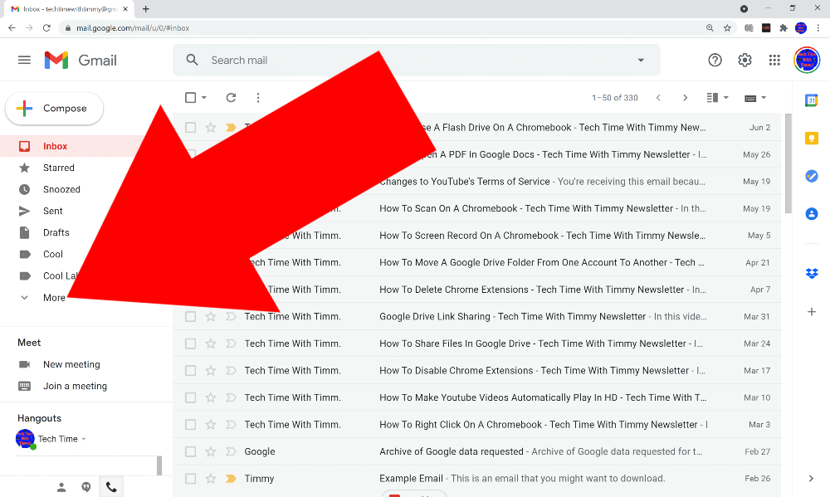
Task: Check the Google archive email checkbox
Action: coord(191,451)
